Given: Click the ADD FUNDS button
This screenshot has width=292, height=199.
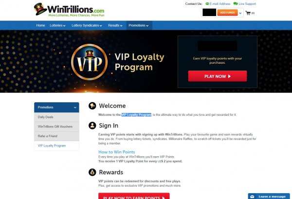Looking at the screenshot, I should tap(227, 13).
